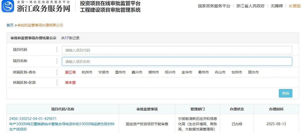Click the 查询 search button
The height and width of the screenshot is (133, 302).
[x=285, y=93]
